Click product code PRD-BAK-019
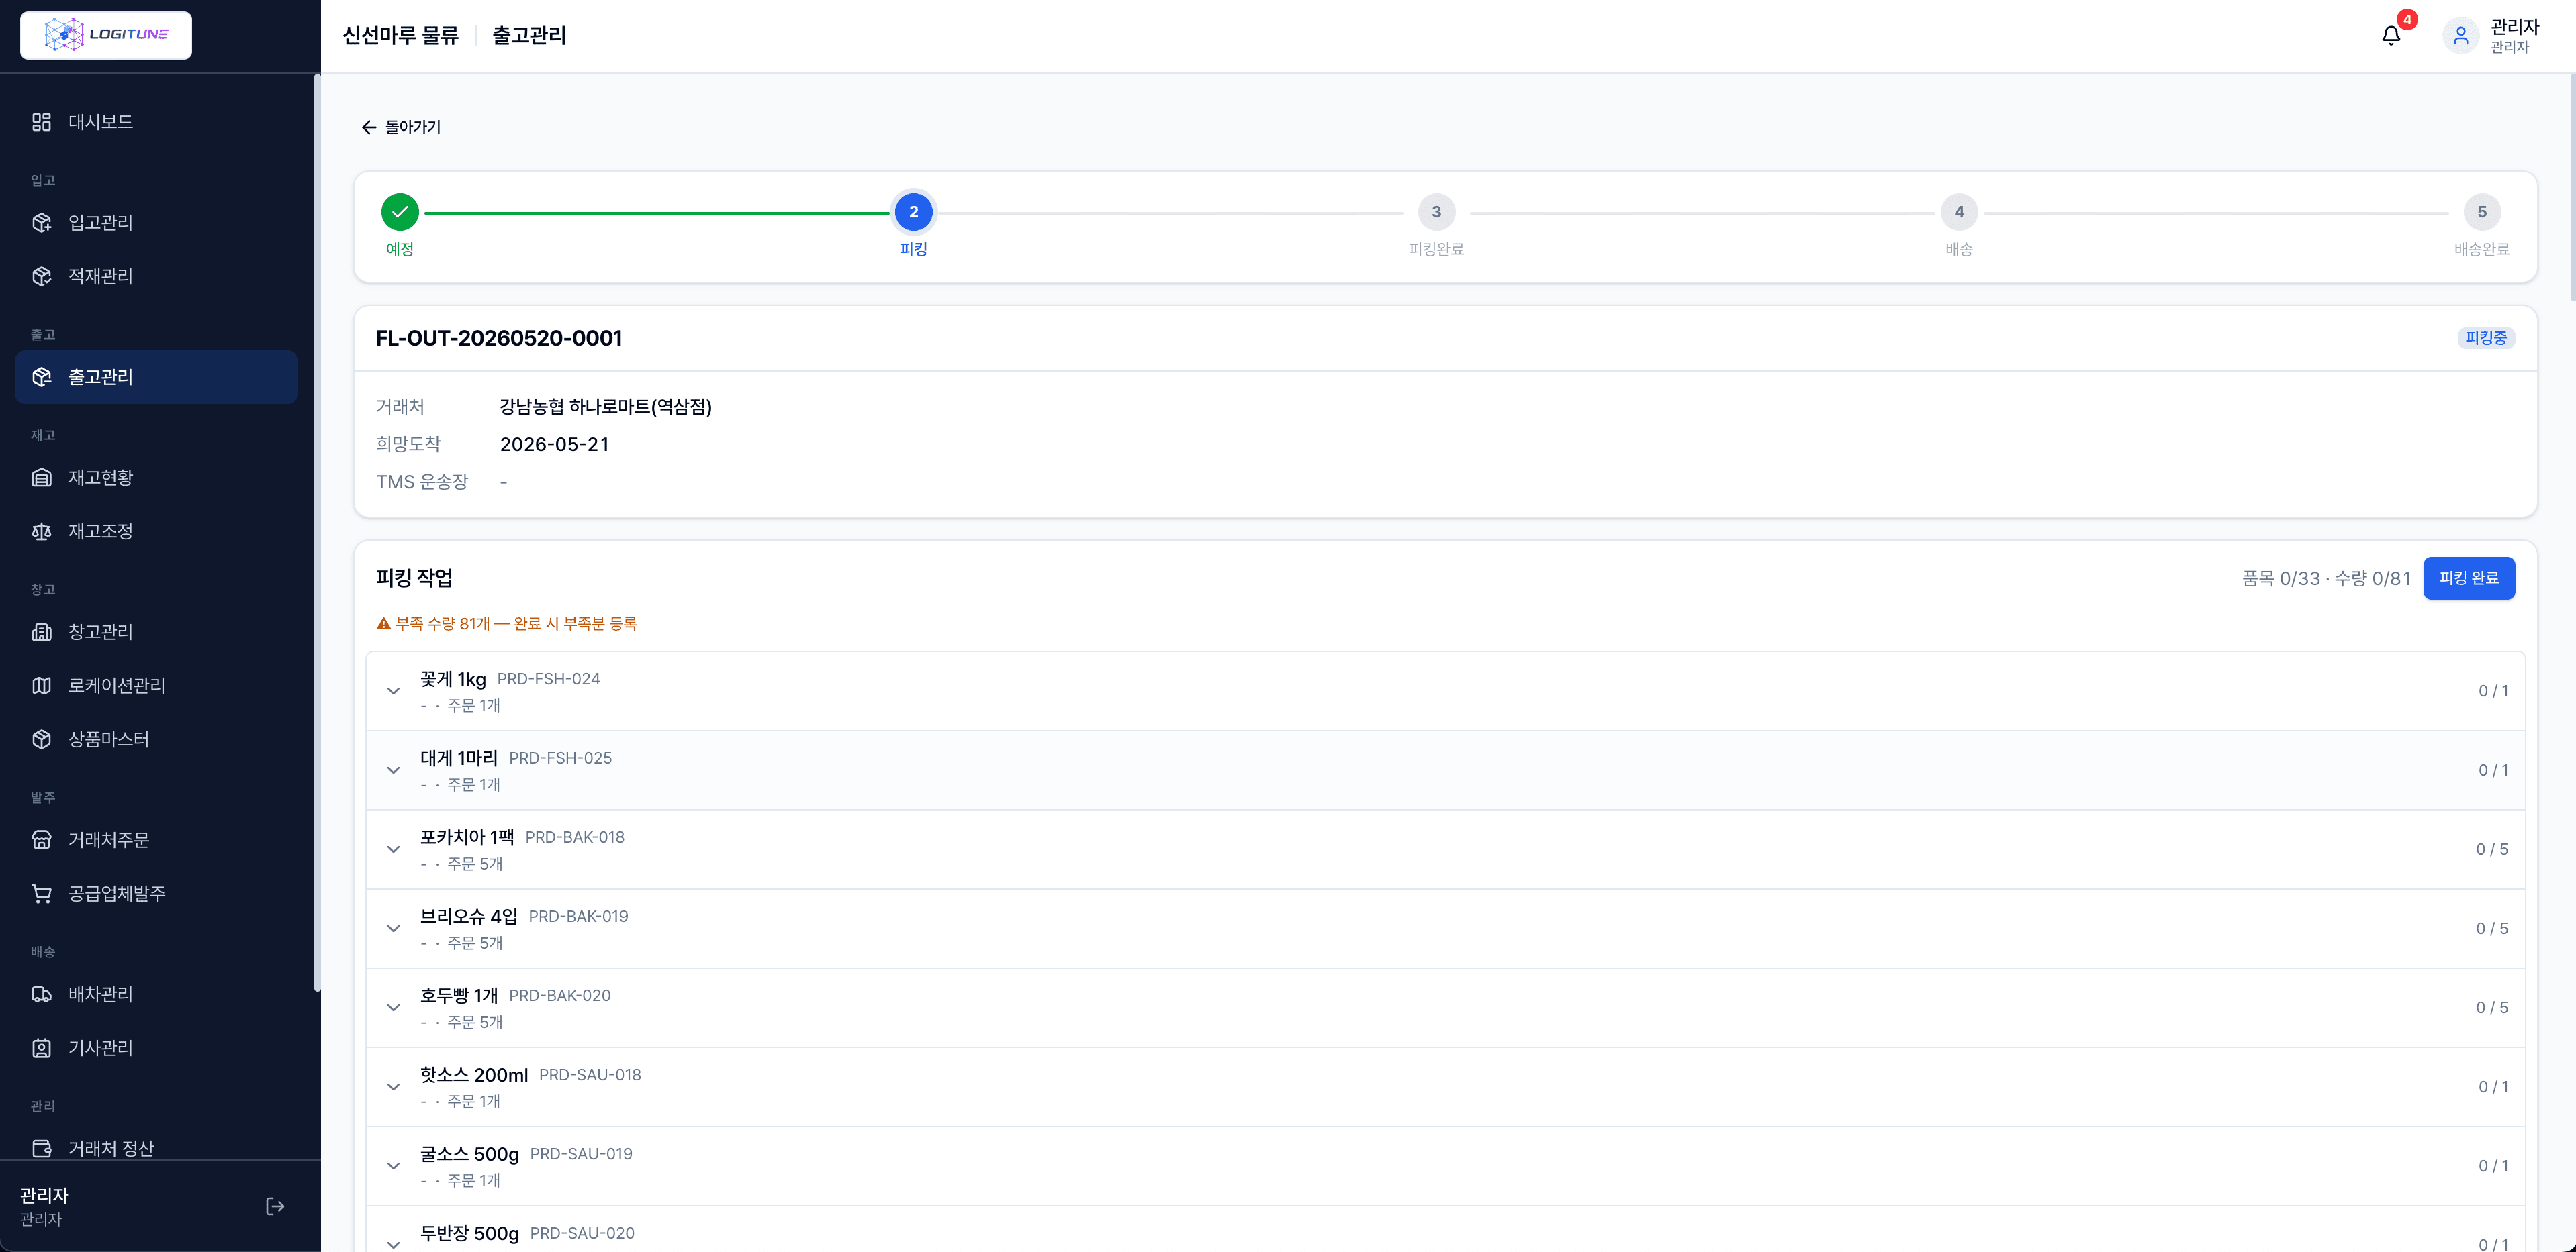This screenshot has height=1252, width=2576. click(x=578, y=917)
